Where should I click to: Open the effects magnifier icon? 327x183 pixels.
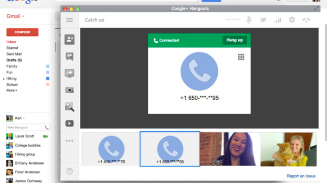pos(69,107)
